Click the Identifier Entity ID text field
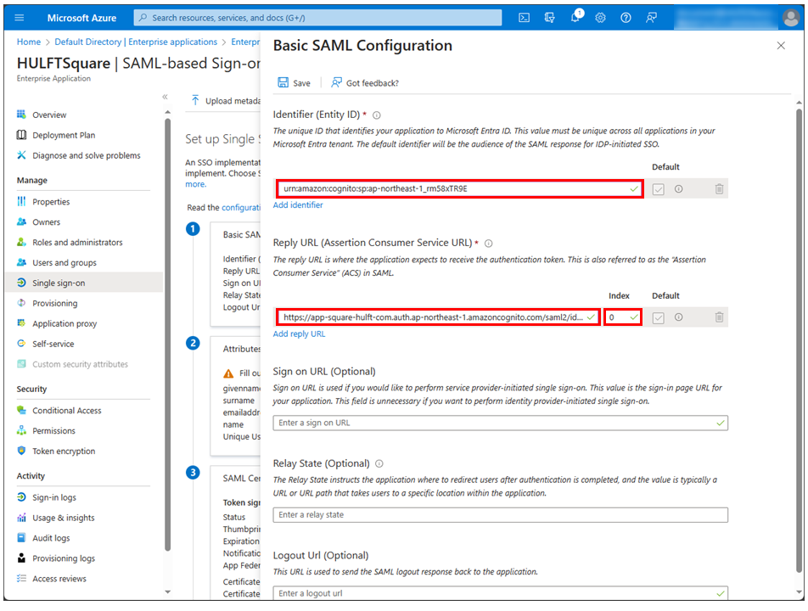Screen dimensions: 808x611 tap(460, 188)
